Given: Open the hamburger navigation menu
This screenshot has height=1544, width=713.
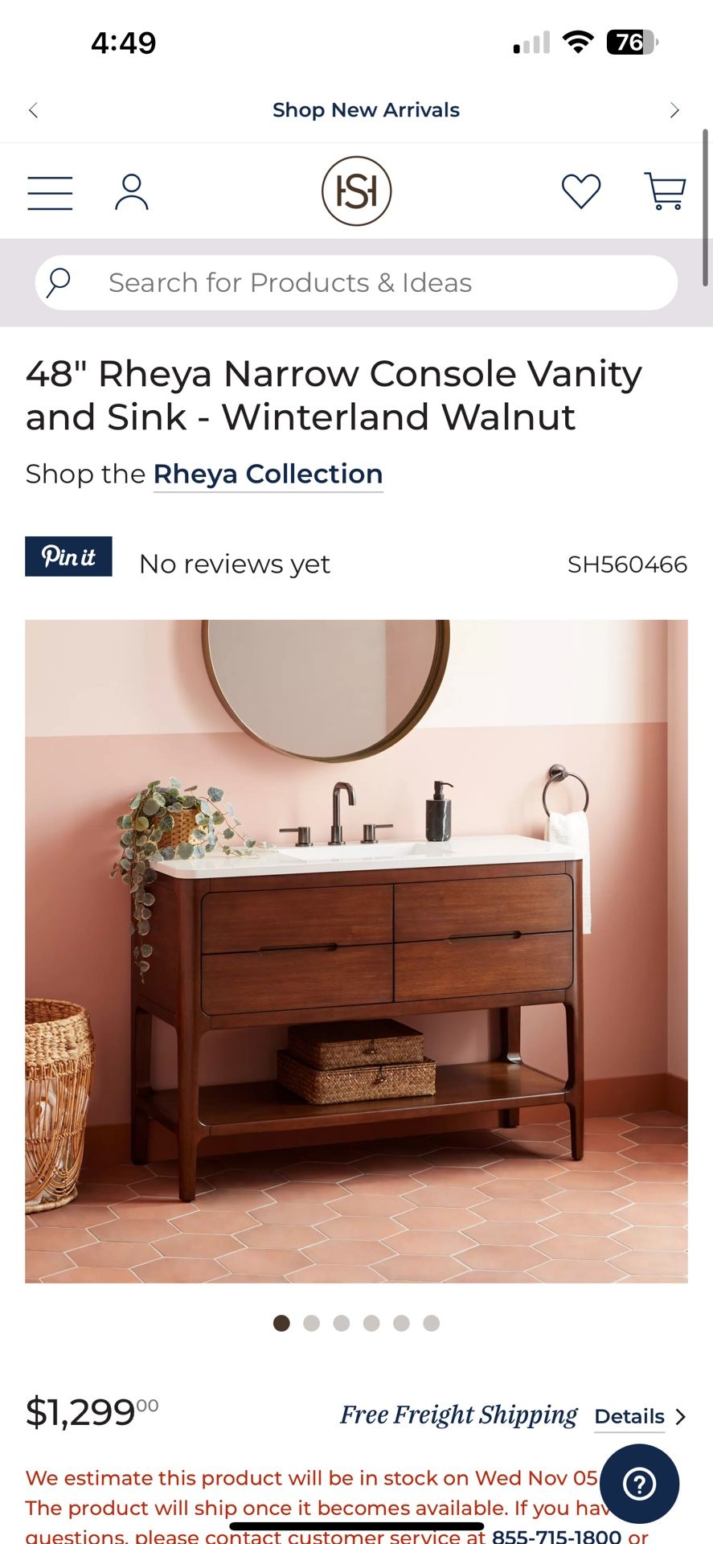Looking at the screenshot, I should pyautogui.click(x=50, y=193).
